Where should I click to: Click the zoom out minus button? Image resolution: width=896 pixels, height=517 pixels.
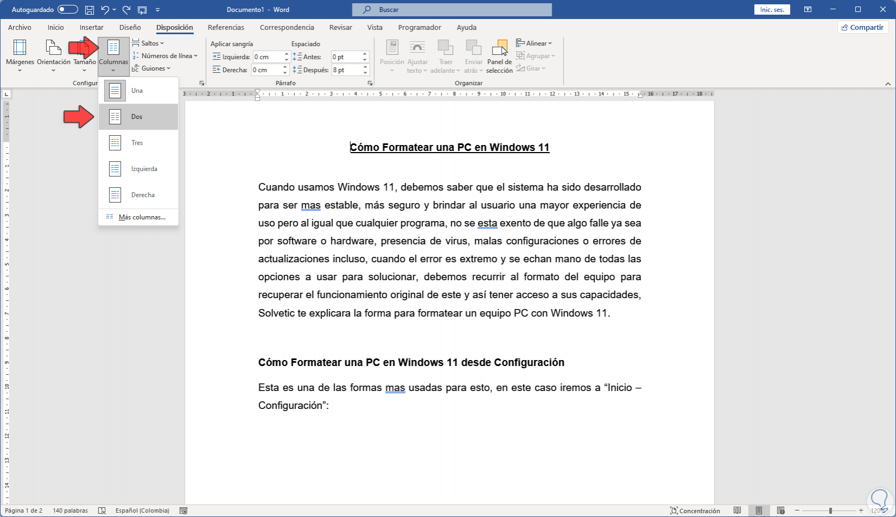[797, 510]
